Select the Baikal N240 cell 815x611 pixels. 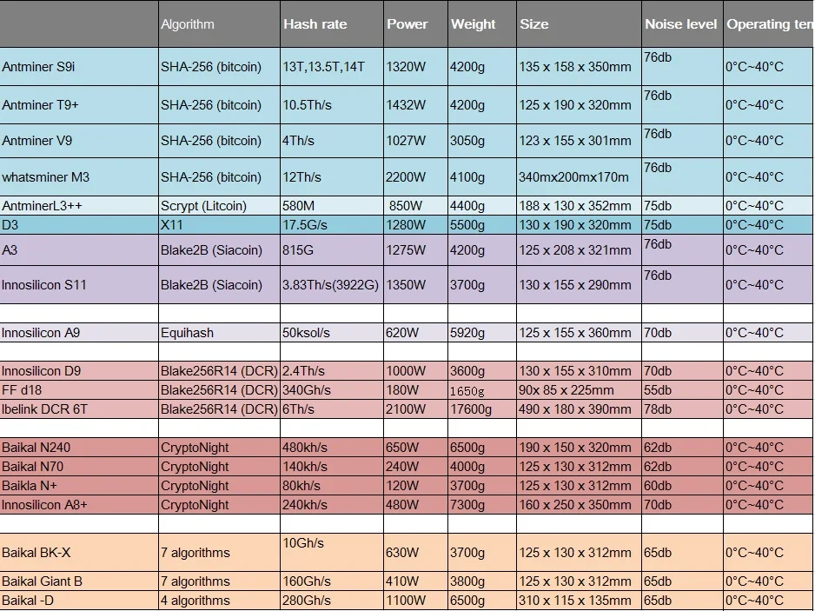[79, 448]
